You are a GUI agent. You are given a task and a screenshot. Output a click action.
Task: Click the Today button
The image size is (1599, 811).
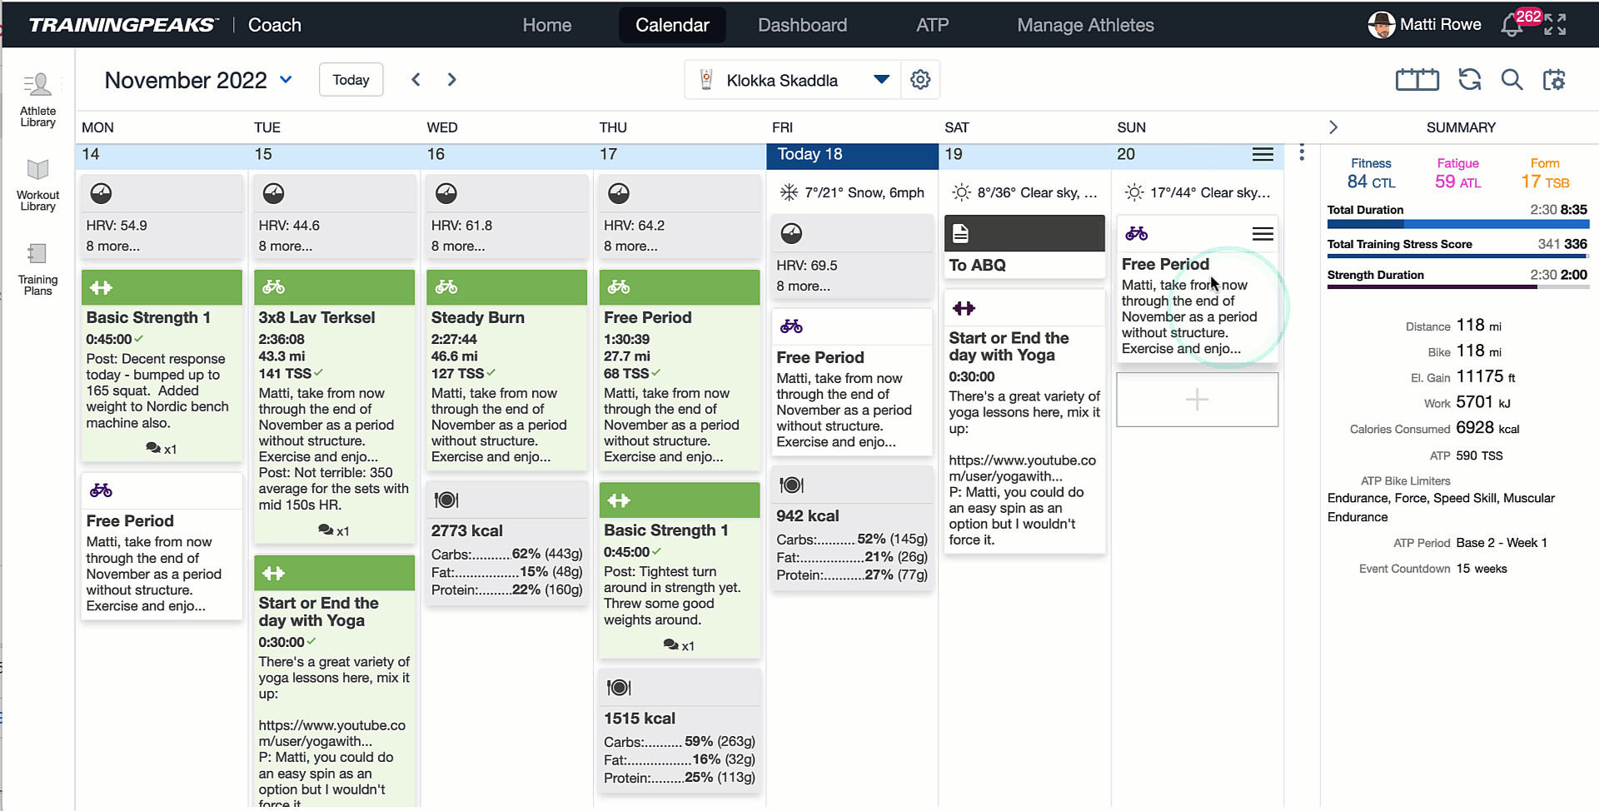(351, 80)
